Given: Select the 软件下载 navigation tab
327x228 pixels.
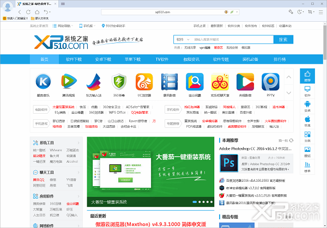Looking at the screenshot, I should pos(74,59).
